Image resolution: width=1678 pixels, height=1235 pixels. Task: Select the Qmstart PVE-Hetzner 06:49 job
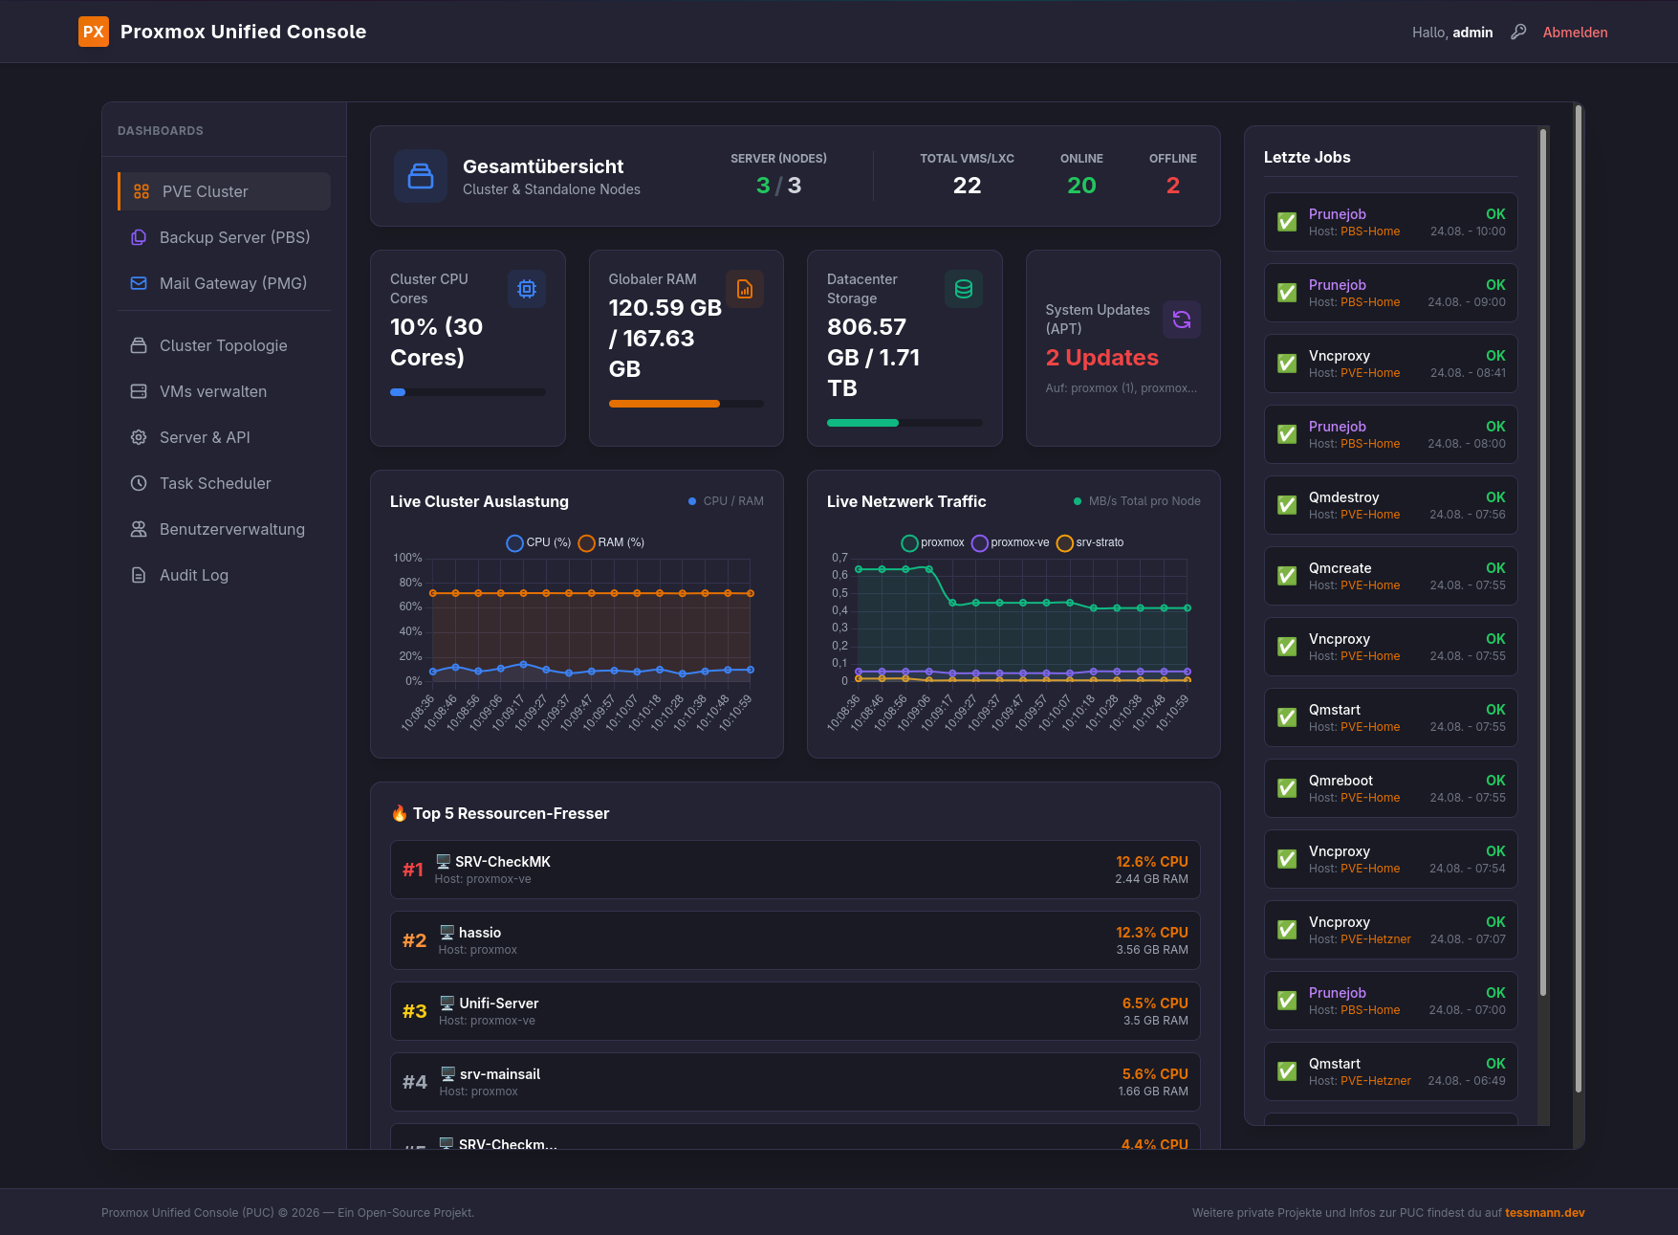[1390, 1071]
